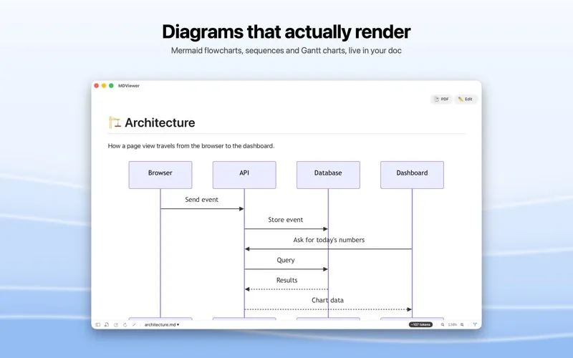Click the 'Send event' message label
The height and width of the screenshot is (358, 573).
click(x=201, y=200)
